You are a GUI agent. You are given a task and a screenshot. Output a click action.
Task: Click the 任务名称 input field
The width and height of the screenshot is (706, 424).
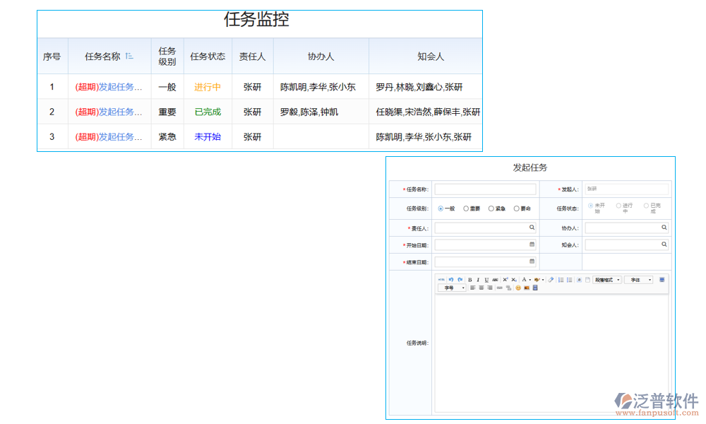pyautogui.click(x=484, y=187)
